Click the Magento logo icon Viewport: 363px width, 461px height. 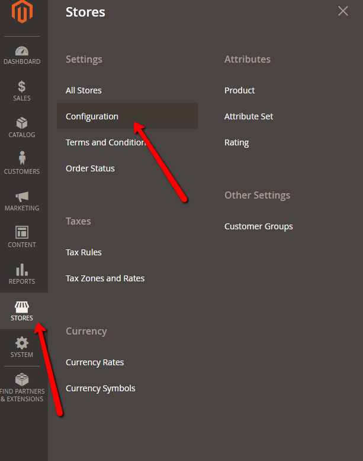pos(22,12)
